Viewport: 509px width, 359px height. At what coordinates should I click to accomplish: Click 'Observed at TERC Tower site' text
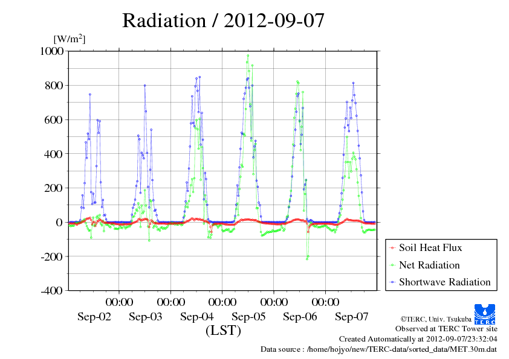(x=446, y=329)
